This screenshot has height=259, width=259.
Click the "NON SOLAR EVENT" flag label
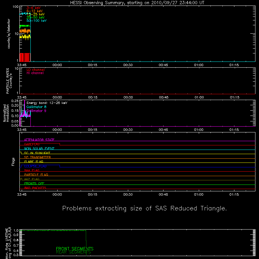[39, 149]
